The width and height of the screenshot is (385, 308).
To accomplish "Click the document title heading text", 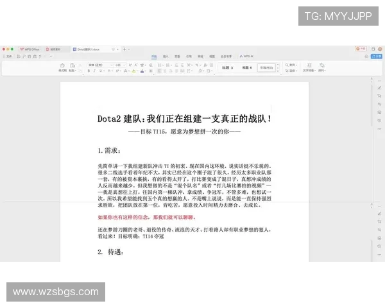I will (184, 118).
